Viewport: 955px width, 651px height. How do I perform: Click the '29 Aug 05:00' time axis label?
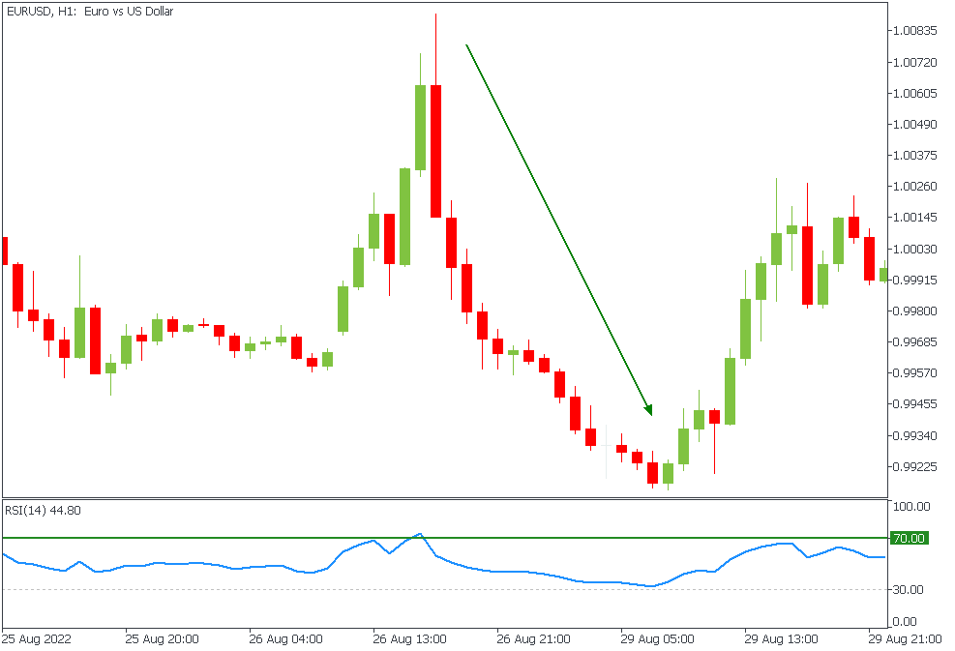coord(657,639)
